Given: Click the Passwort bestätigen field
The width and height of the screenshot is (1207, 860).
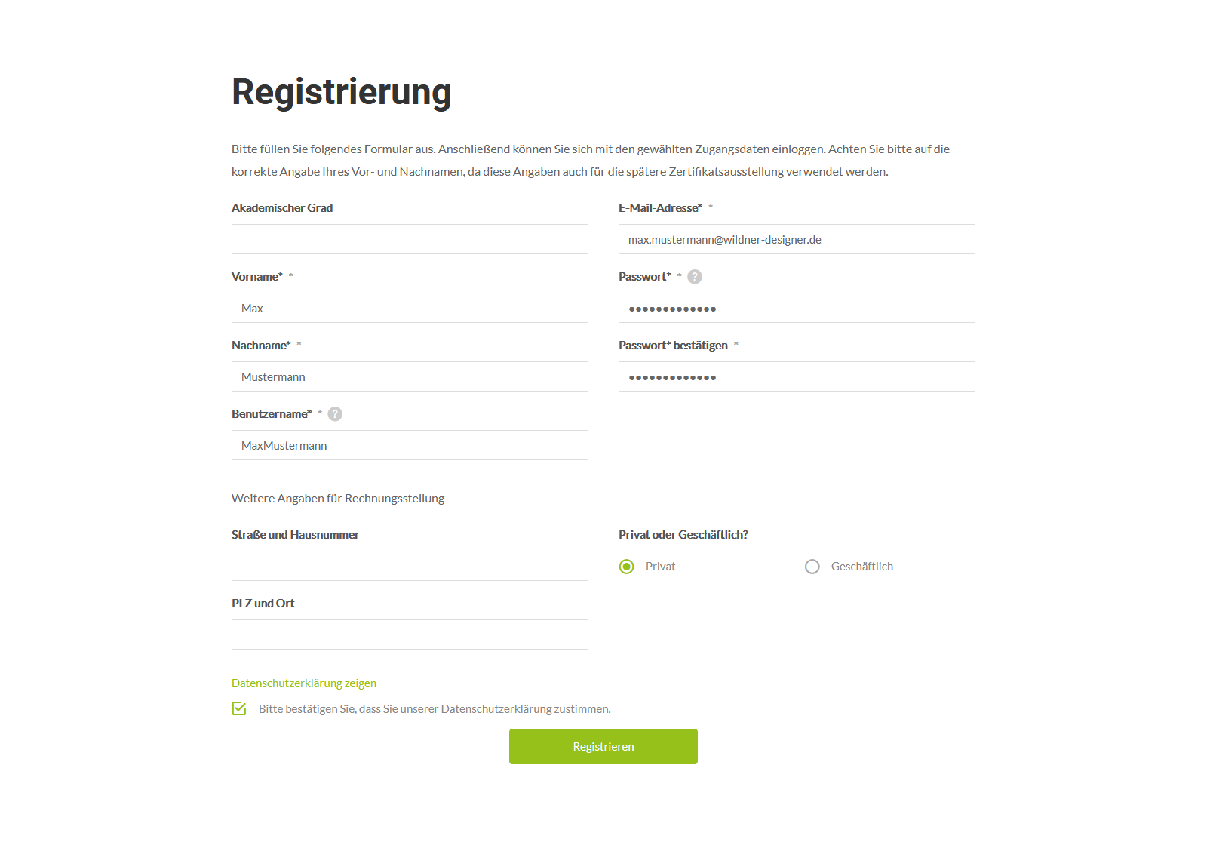Looking at the screenshot, I should (x=797, y=376).
